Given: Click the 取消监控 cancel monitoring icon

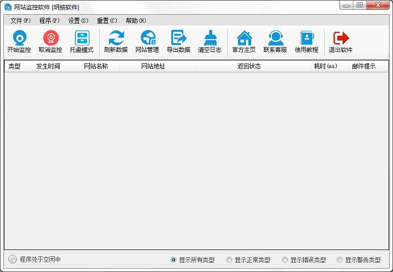Looking at the screenshot, I should [x=50, y=42].
